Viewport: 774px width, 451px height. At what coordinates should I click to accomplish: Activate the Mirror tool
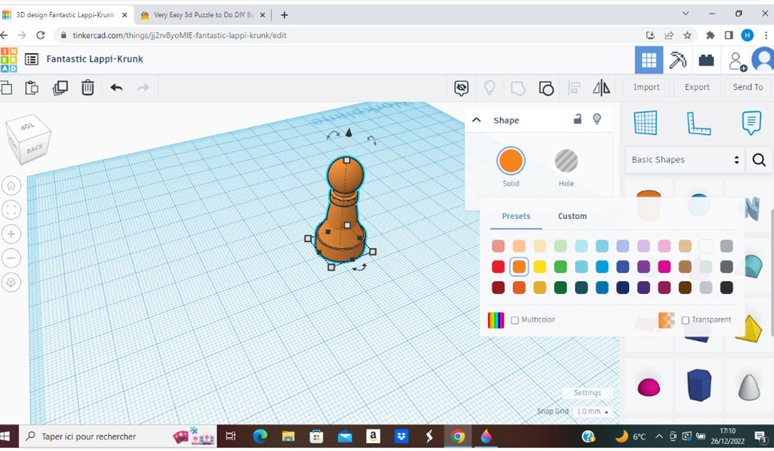(602, 87)
